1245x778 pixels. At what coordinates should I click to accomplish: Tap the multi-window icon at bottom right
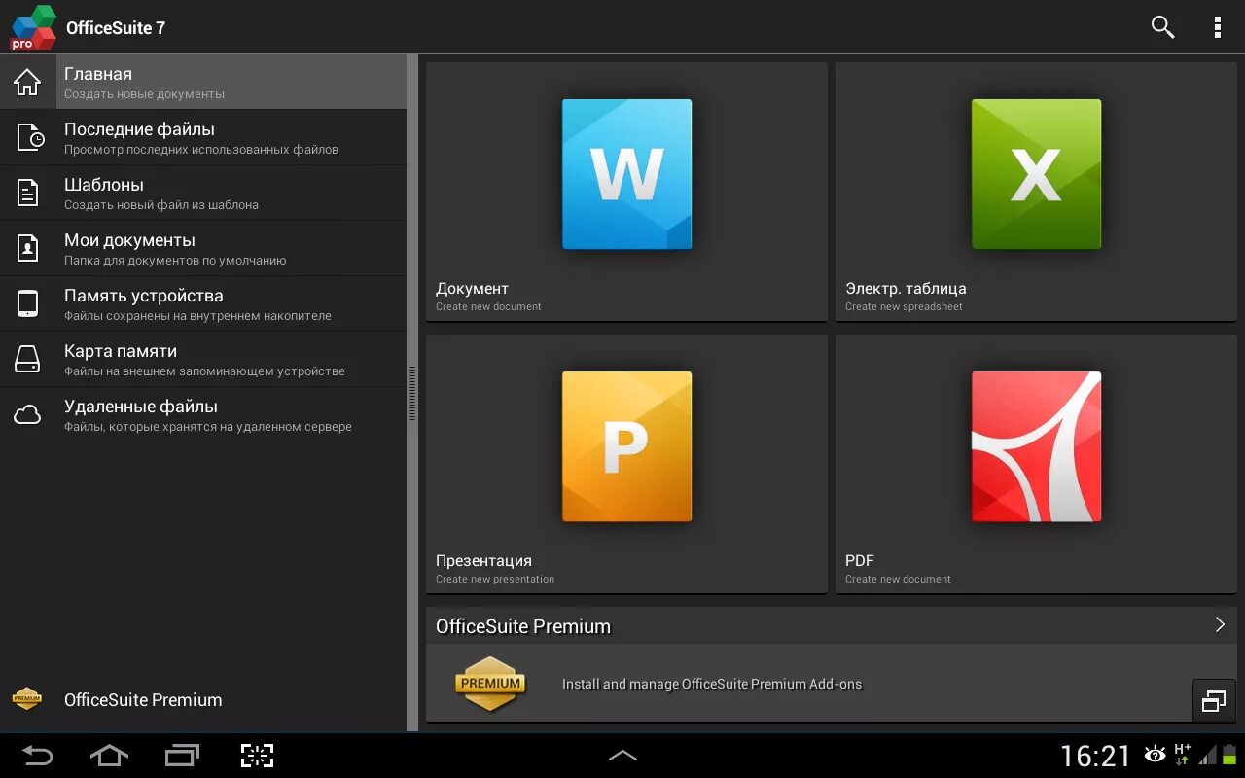point(1214,700)
